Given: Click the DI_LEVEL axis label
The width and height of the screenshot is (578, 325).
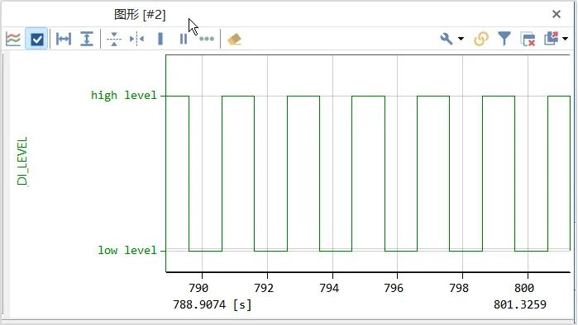Looking at the screenshot, I should (22, 161).
